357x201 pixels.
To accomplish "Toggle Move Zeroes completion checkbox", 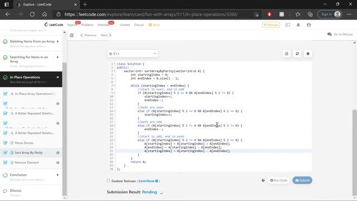I will pos(5,143).
